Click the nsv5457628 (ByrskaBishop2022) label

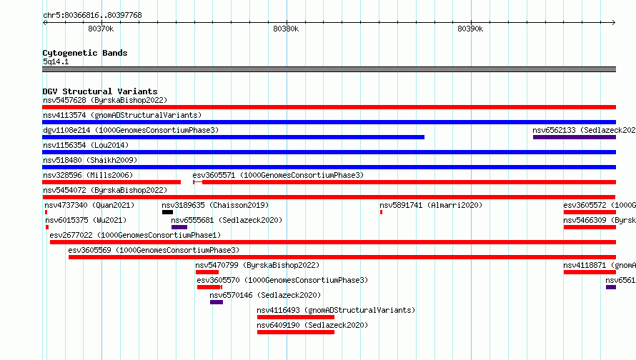click(x=105, y=100)
